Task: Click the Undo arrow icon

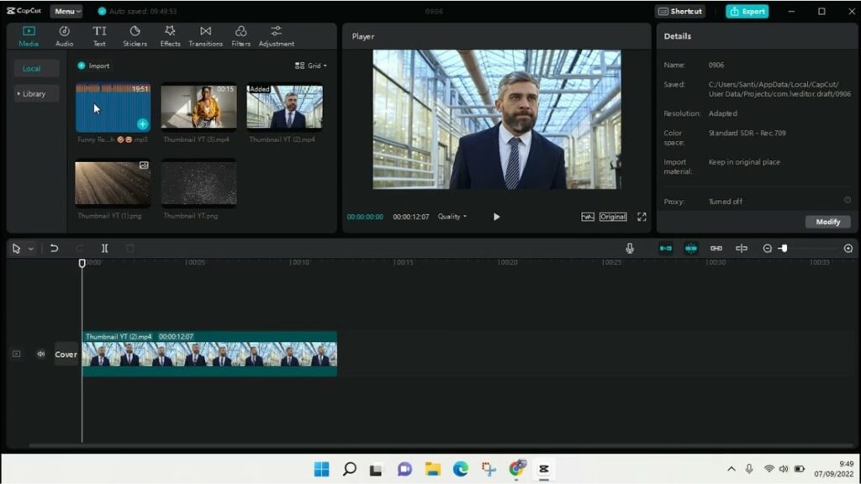Action: pos(54,249)
